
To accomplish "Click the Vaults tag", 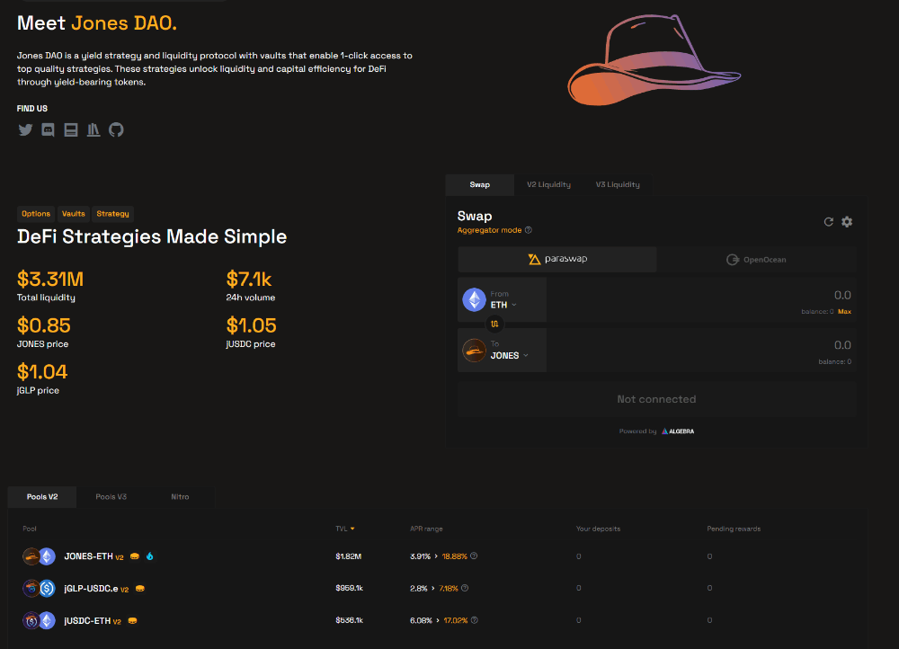I will pos(74,214).
